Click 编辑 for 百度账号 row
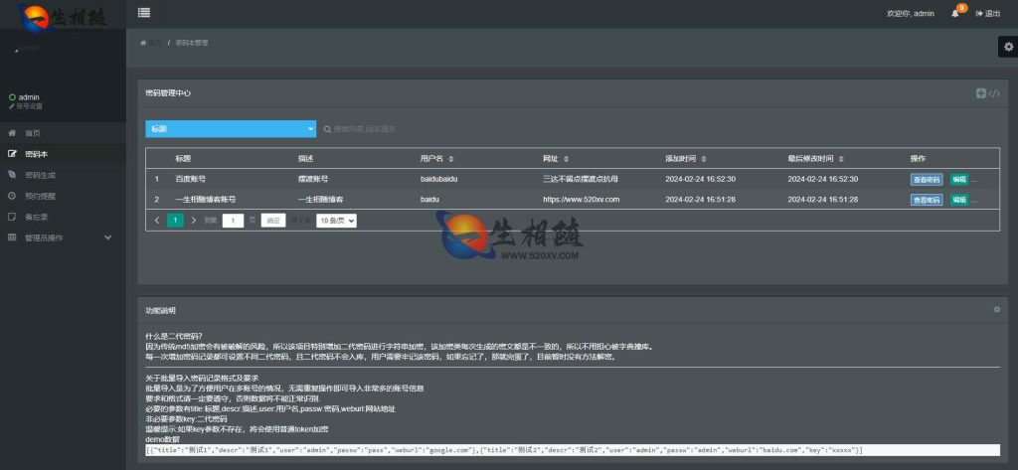Screen dimensions: 1018x470 (959, 180)
